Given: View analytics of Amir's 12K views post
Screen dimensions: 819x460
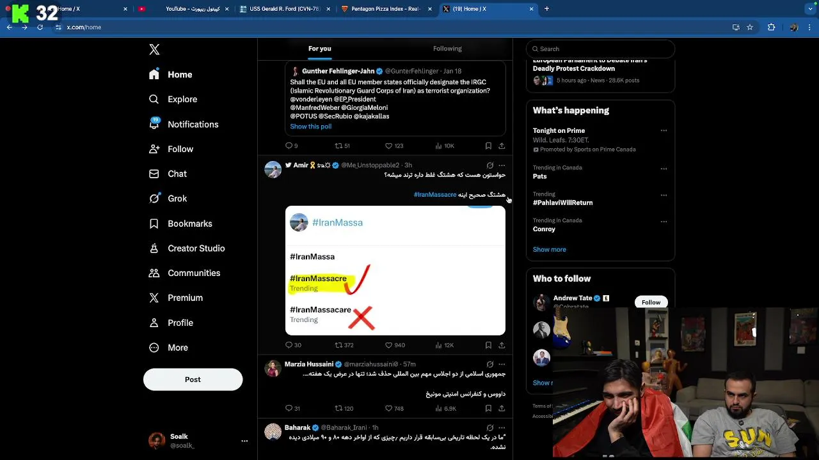Looking at the screenshot, I should pyautogui.click(x=445, y=345).
